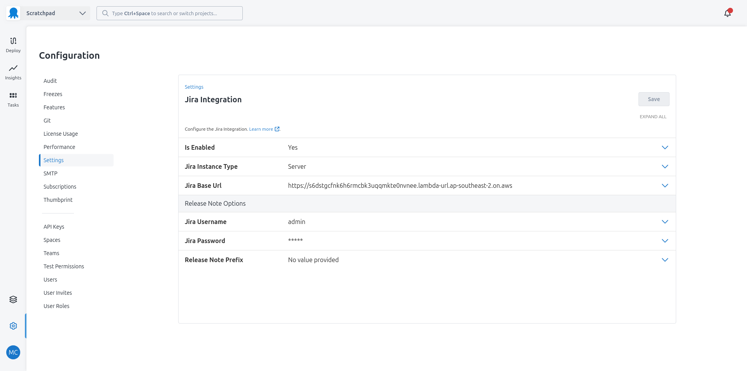Click EXPAND ALL for Jira settings

(x=653, y=116)
